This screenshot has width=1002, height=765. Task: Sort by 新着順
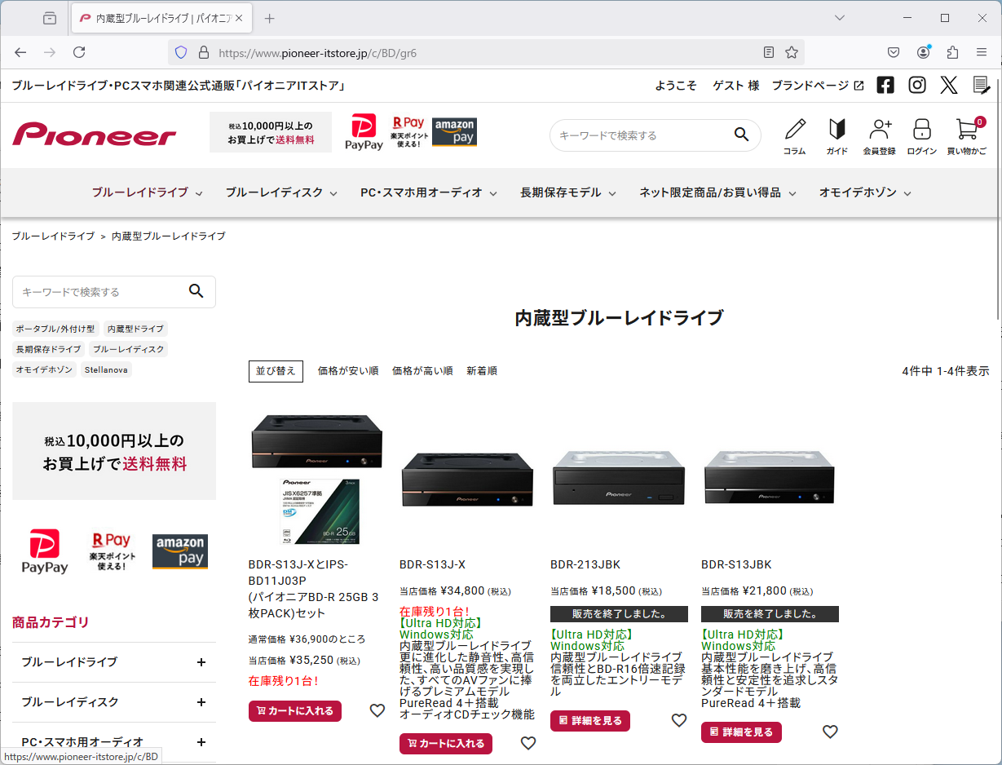click(482, 371)
